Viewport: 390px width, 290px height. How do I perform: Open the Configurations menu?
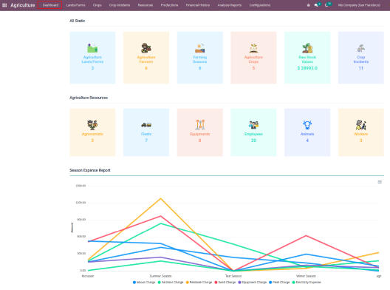pyautogui.click(x=260, y=5)
